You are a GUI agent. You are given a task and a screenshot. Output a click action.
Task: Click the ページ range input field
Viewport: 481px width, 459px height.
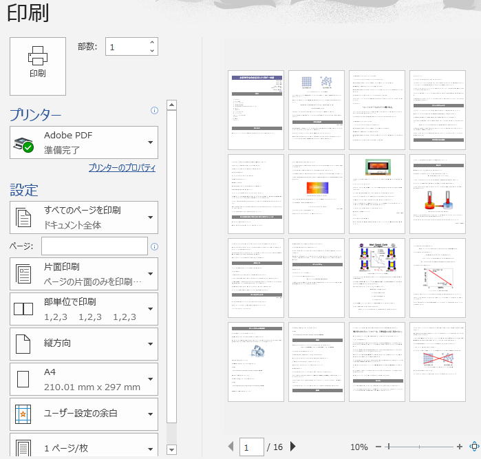tap(94, 246)
